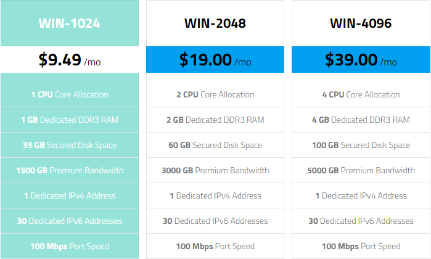The image size is (431, 259).
Task: Click the 1 GB Dedicated DDR3 RAM row
Action: point(70,120)
